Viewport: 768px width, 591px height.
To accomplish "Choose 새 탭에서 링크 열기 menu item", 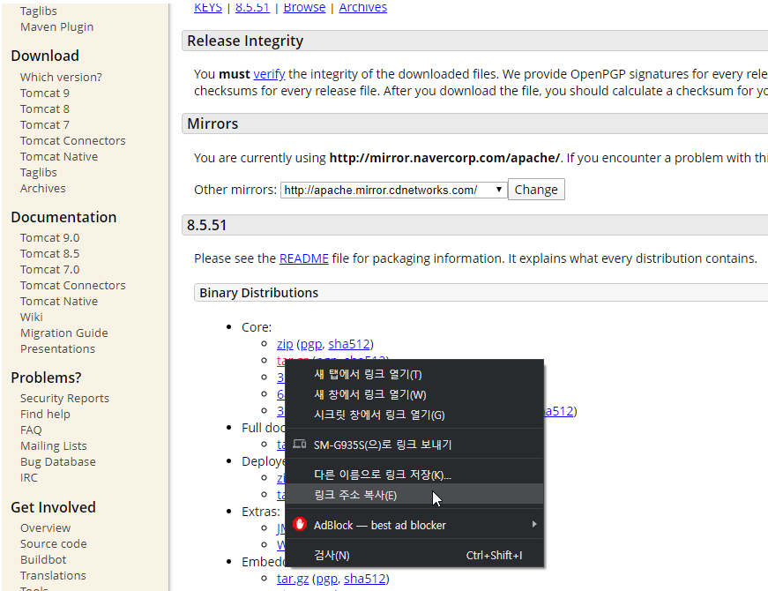I will [414, 374].
